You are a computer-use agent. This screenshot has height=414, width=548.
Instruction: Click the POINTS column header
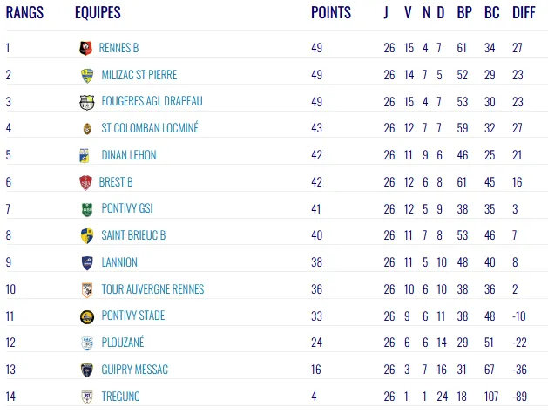click(x=331, y=13)
